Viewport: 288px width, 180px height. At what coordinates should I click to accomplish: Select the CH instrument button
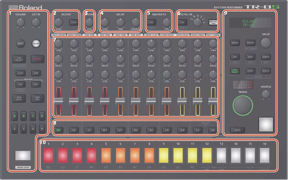click(167, 130)
